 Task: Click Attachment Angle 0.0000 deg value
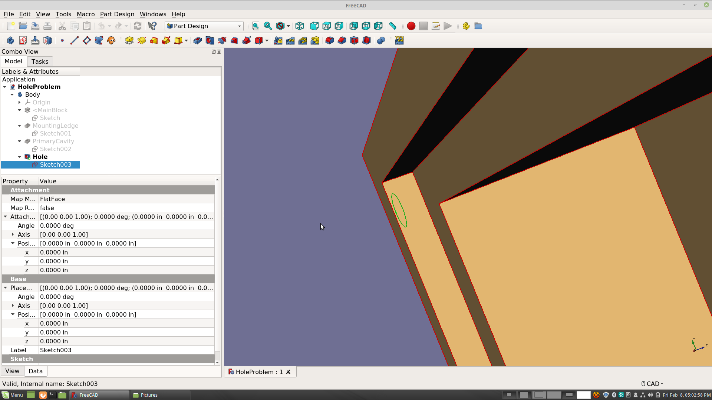[x=126, y=226]
